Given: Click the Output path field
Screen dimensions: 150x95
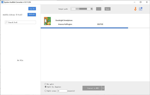Looking at the screenshot, I should point(82,9).
